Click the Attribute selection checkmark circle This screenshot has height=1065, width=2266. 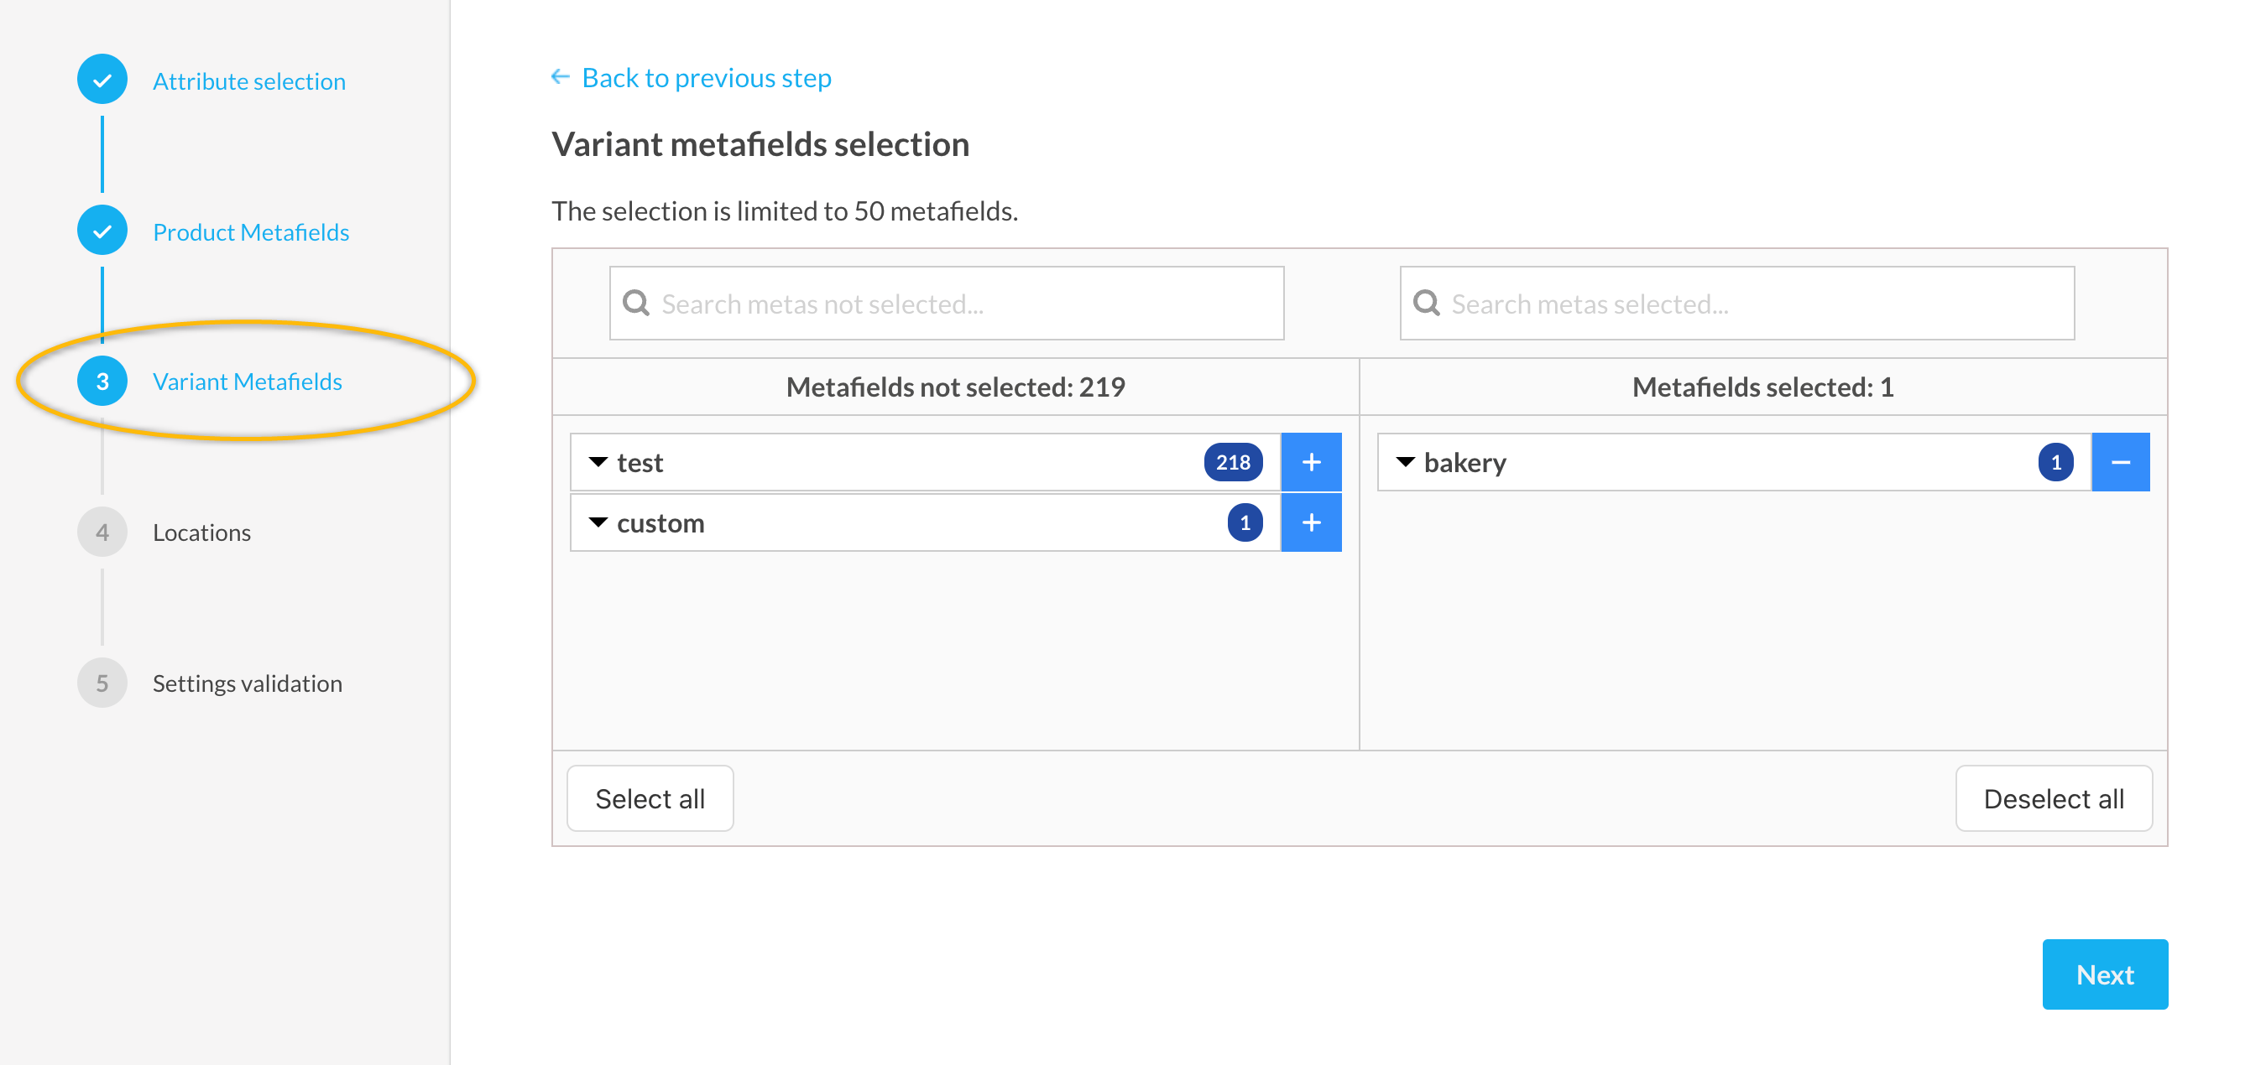[x=102, y=81]
